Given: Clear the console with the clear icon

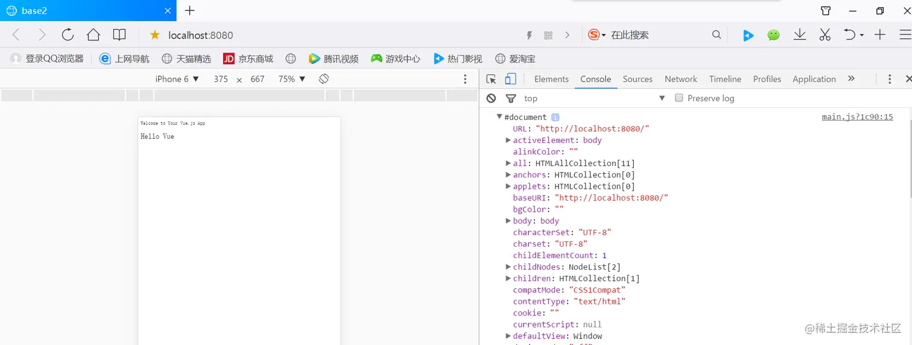Looking at the screenshot, I should (491, 98).
